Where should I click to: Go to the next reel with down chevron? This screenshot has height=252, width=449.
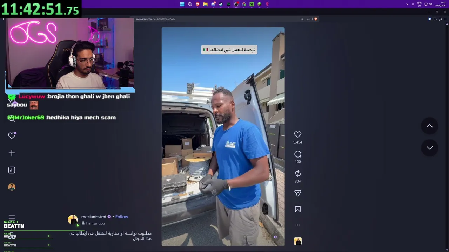(x=430, y=148)
